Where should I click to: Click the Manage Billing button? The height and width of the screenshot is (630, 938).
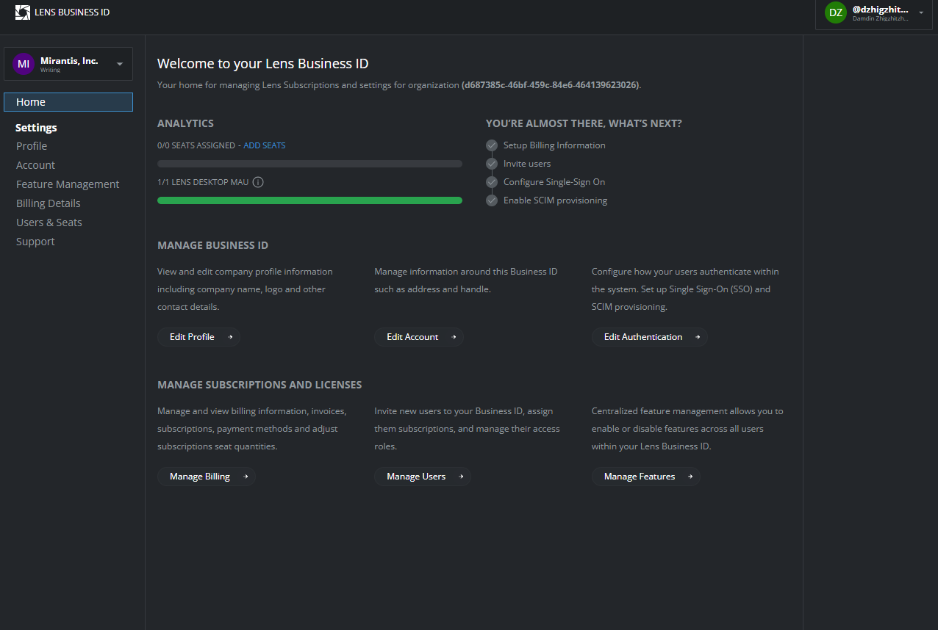207,477
